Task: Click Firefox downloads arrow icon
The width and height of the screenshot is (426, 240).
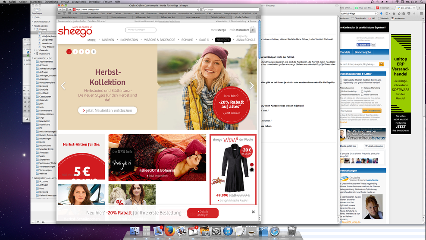Action: point(381,13)
